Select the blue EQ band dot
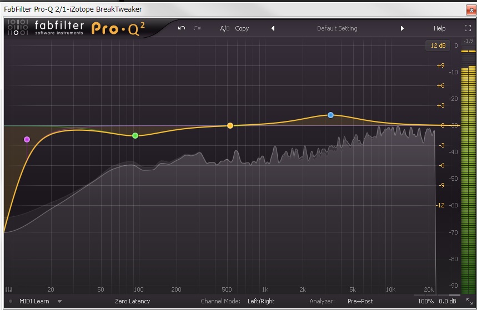The height and width of the screenshot is (310, 477). coord(330,115)
